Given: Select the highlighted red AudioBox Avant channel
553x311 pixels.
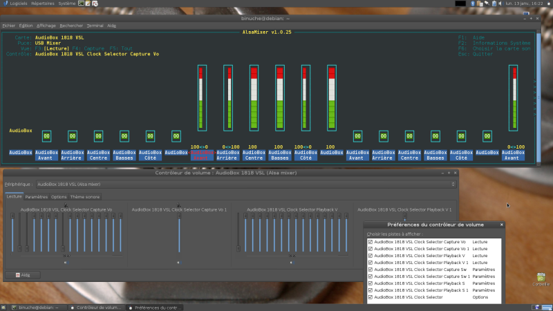Looking at the screenshot, I should [x=202, y=155].
